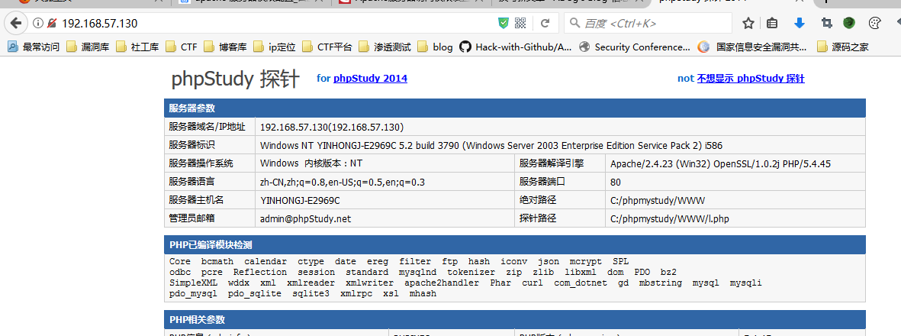Viewport: 901px width, 336px height.
Task: Open the 渗透测试 bookmark folder
Action: [385, 47]
